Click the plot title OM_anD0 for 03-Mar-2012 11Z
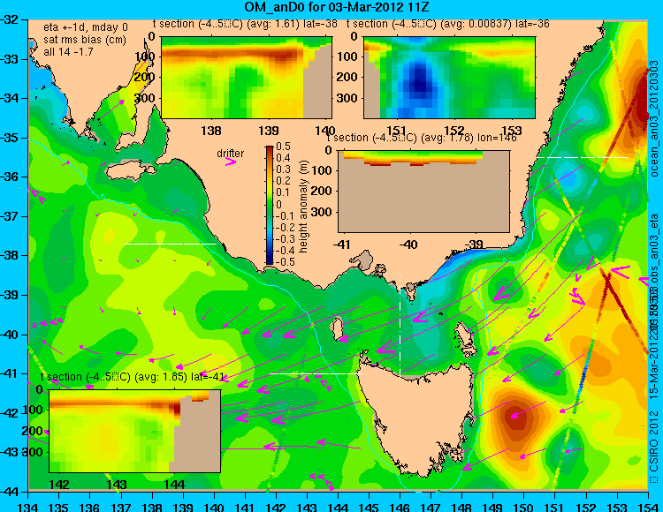The width and height of the screenshot is (663, 512). point(337,7)
